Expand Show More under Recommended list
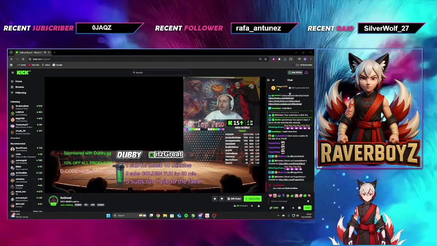The height and width of the screenshot is (246, 437). [x=15, y=211]
